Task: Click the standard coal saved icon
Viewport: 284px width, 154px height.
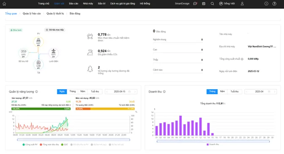Action: (x=90, y=37)
